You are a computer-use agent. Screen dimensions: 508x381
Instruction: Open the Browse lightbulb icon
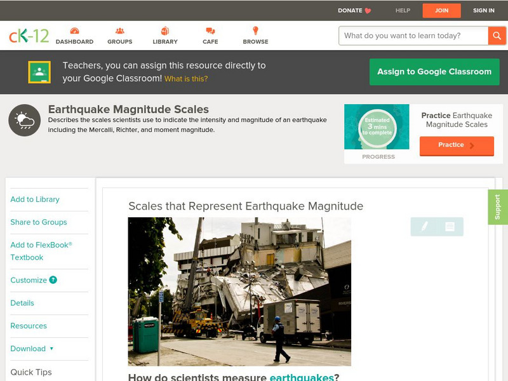(256, 30)
